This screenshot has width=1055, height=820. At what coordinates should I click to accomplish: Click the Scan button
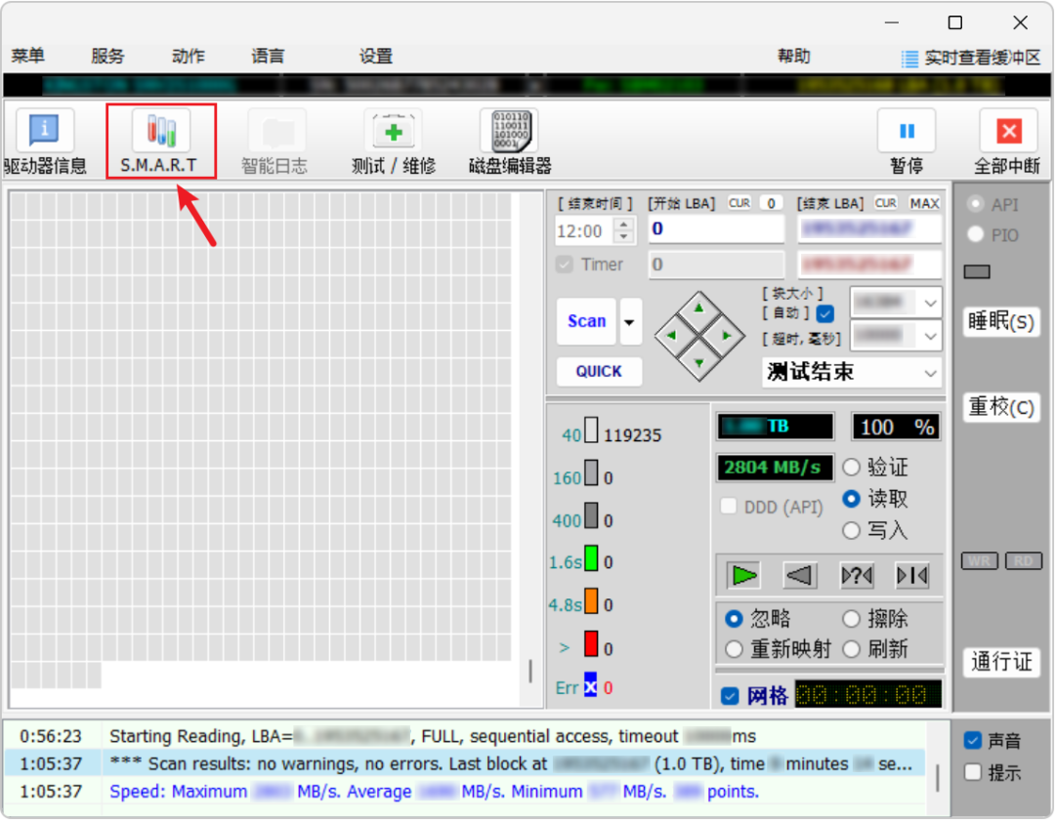point(587,322)
